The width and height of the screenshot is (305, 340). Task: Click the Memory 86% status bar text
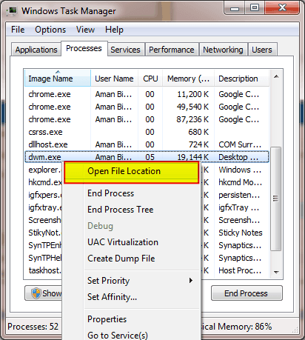(x=236, y=327)
